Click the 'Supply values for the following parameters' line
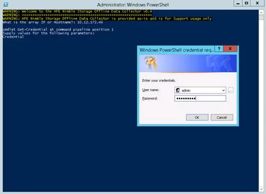266x194 pixels. pos(49,33)
